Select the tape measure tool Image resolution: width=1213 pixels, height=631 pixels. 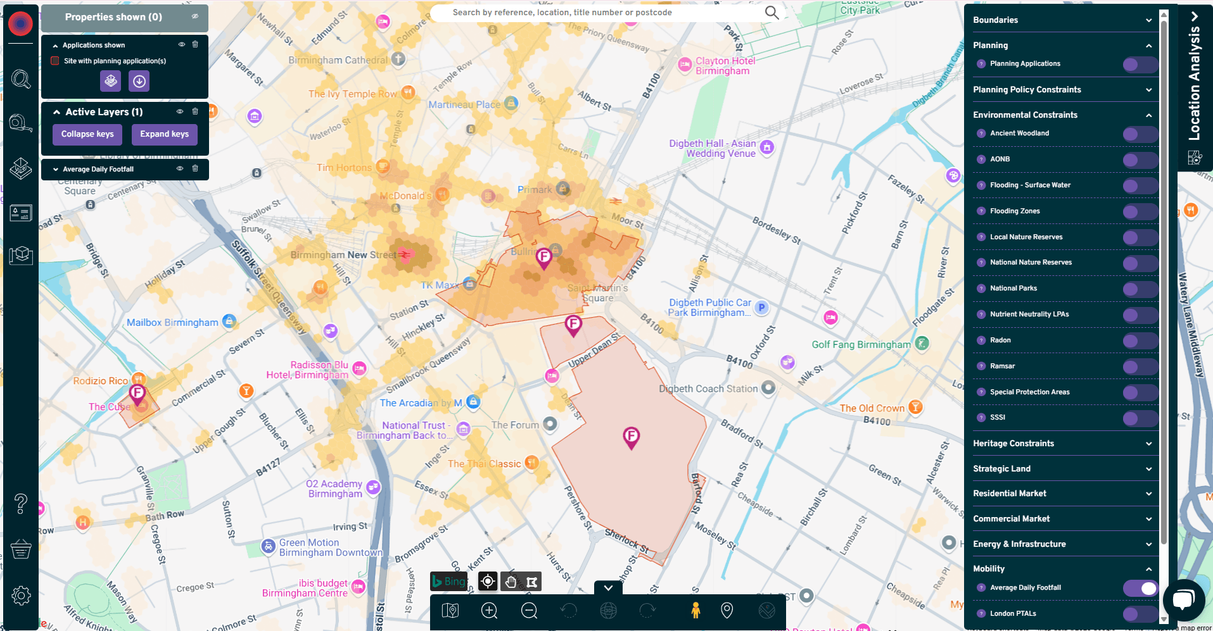click(21, 123)
